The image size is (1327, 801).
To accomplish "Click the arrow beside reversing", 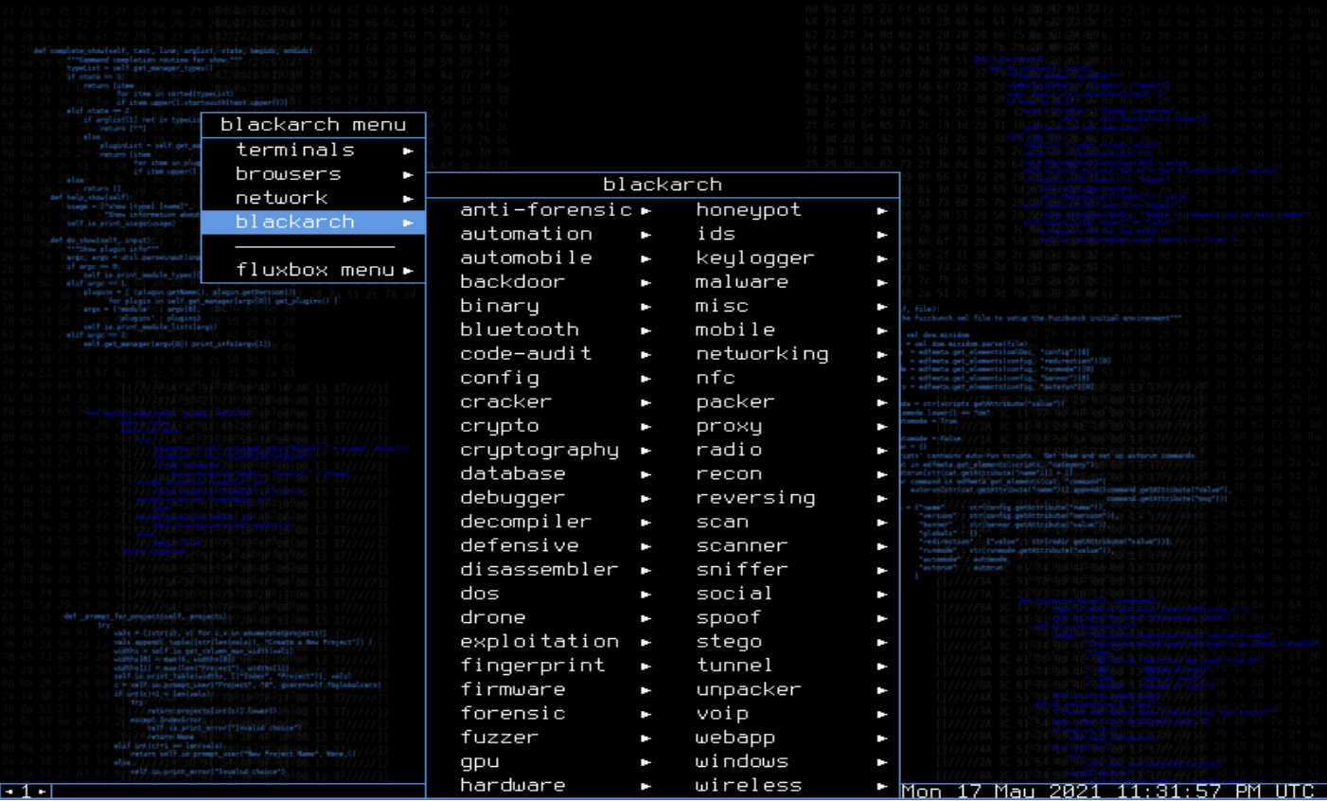I will [882, 499].
